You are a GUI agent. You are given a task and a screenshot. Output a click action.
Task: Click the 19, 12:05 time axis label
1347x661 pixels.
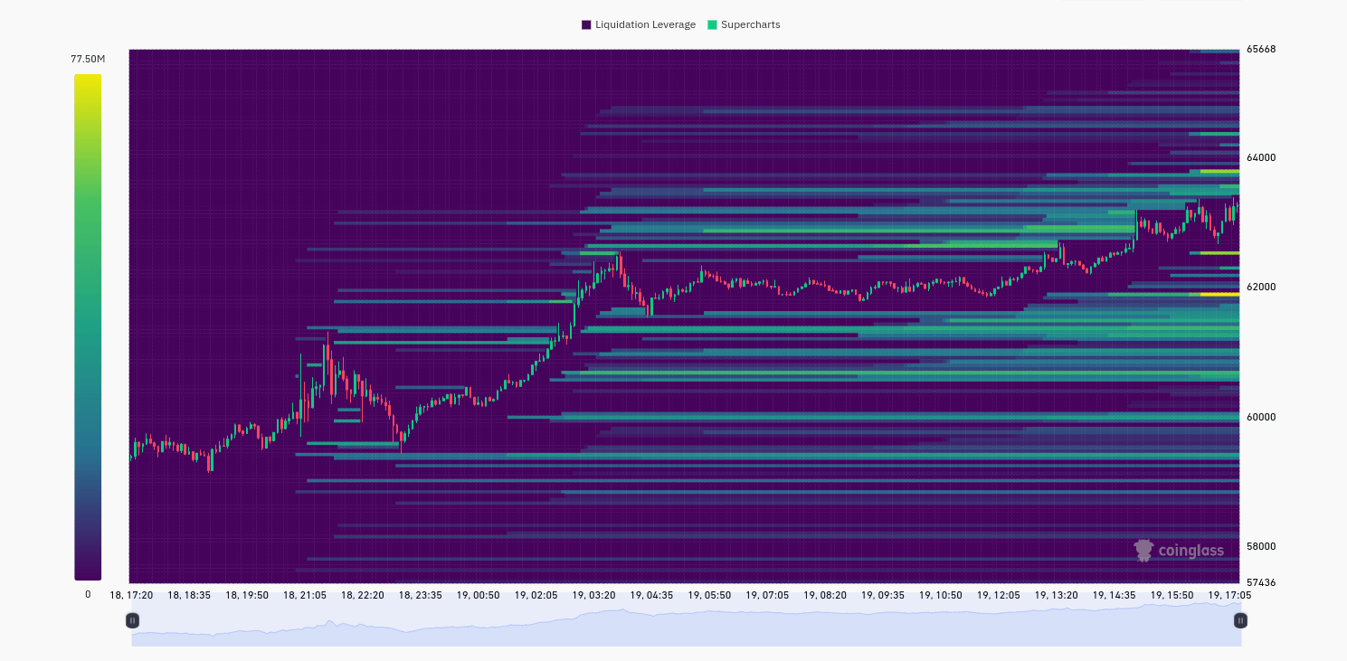click(x=999, y=595)
